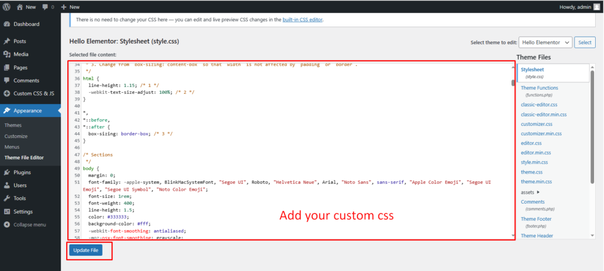Click the Posts pin icon
This screenshot has width=604, height=271.
6,41
